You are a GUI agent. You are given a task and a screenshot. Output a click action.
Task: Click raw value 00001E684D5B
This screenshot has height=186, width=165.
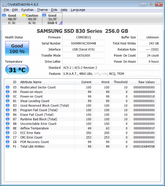[144, 146]
